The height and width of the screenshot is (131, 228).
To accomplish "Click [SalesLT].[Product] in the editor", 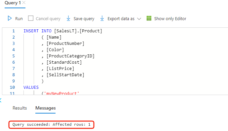I will tap(78, 31).
